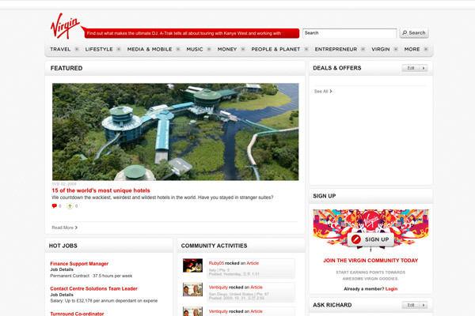Click Edit in Ask Richard panel

pos(411,305)
